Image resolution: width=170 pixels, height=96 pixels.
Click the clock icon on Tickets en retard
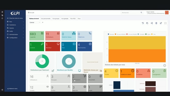click(x=133, y=71)
